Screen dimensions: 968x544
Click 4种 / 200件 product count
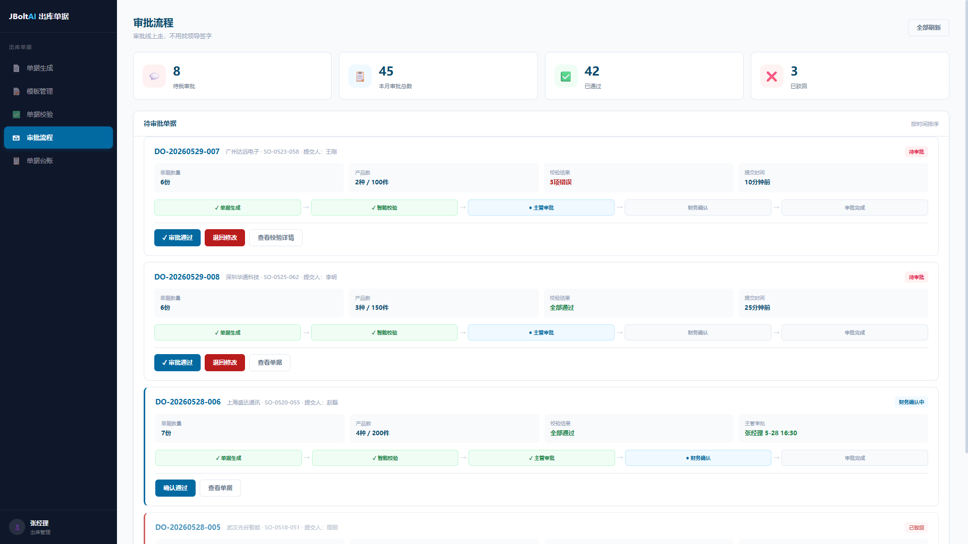[373, 433]
